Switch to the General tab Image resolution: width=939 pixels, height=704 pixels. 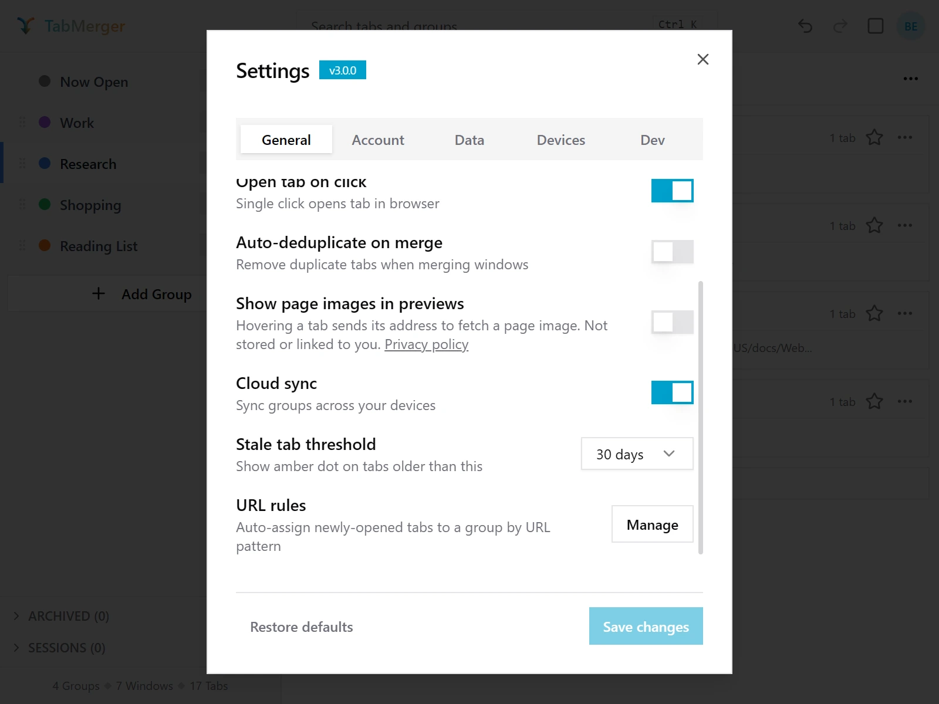286,140
